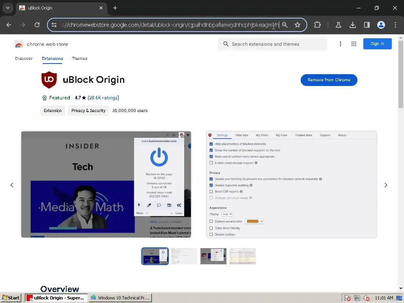The image size is (404, 303).
Task: Switch to Extensions tab
Action: click(52, 59)
